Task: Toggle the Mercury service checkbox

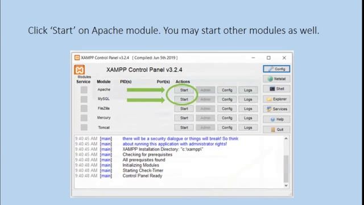Action: (84, 118)
